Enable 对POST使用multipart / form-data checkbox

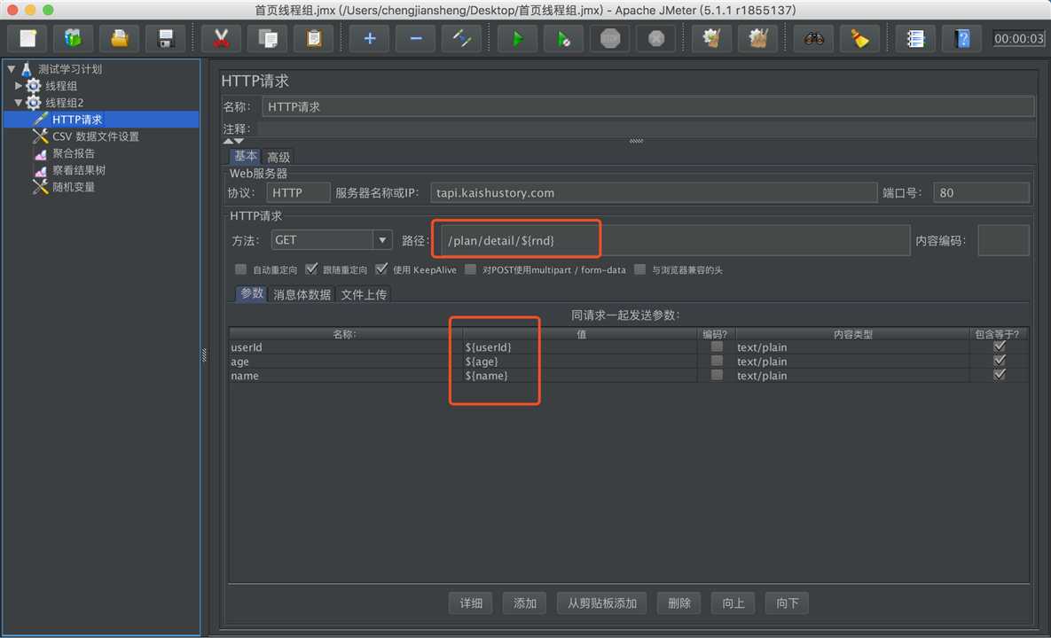coord(471,269)
